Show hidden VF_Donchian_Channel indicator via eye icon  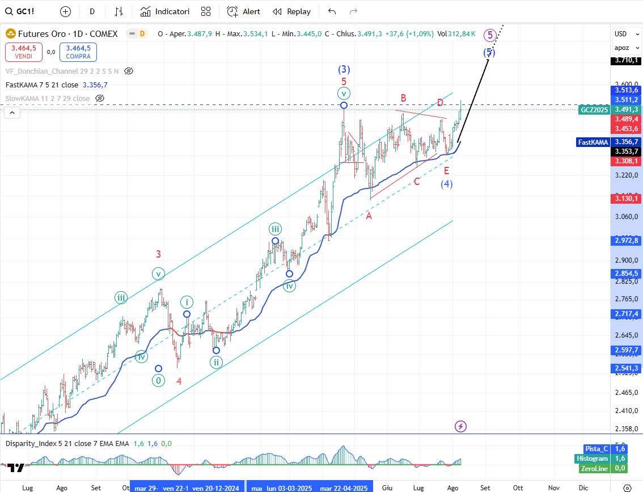(129, 71)
